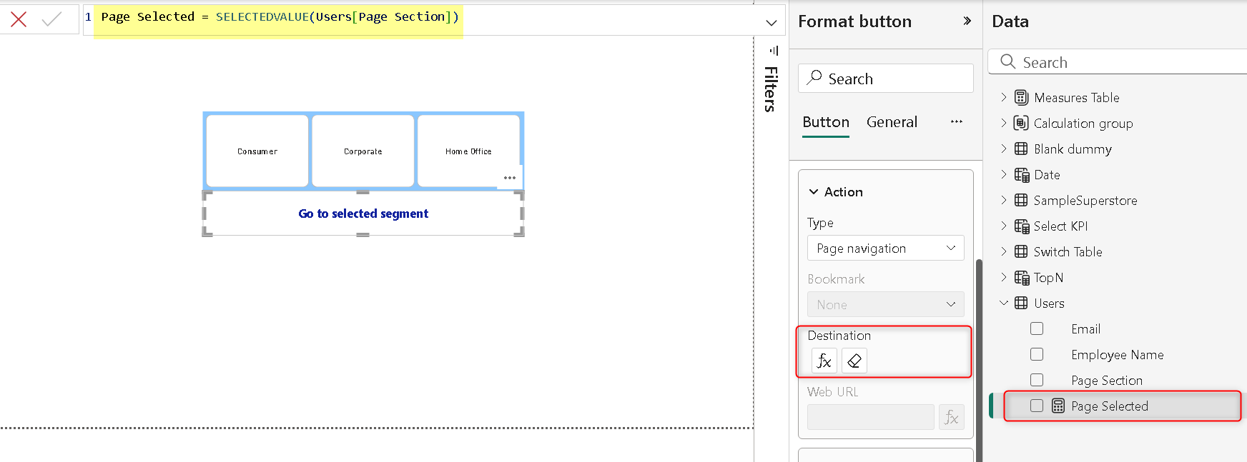Image resolution: width=1247 pixels, height=462 pixels.
Task: Open more options ellipsis on segment slicer
Action: point(509,178)
